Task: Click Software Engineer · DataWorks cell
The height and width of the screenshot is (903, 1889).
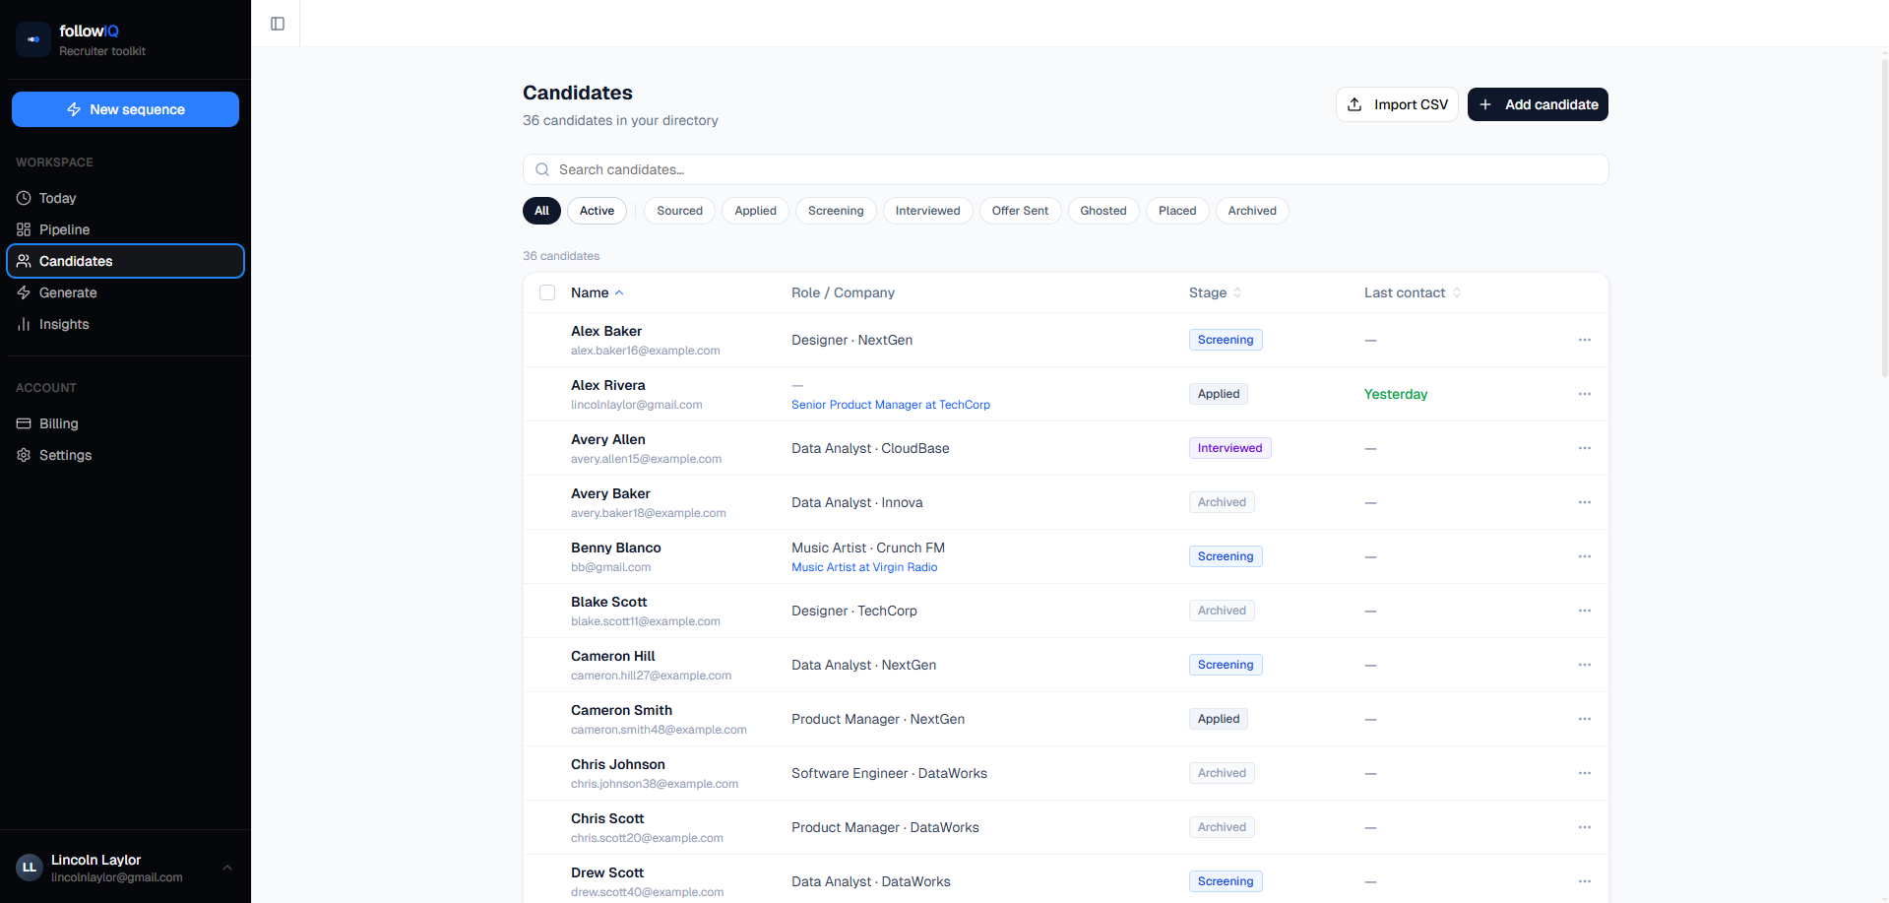Action: click(889, 773)
